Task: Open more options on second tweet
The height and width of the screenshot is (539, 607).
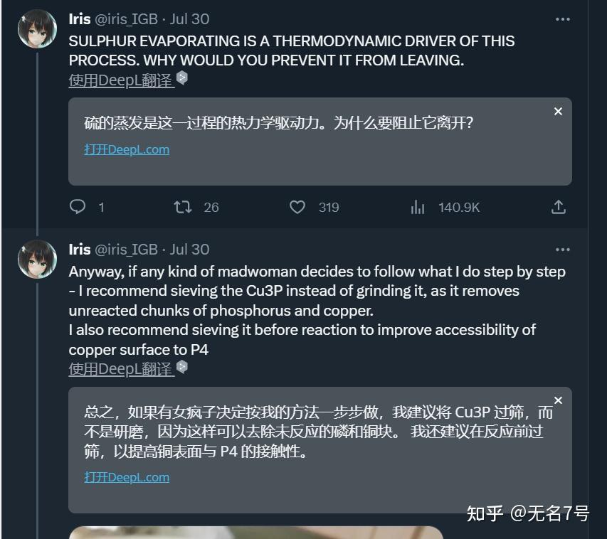Action: [x=562, y=250]
